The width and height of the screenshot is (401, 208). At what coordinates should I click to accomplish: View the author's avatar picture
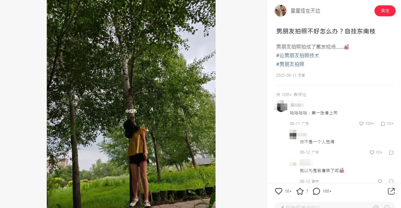[280, 11]
